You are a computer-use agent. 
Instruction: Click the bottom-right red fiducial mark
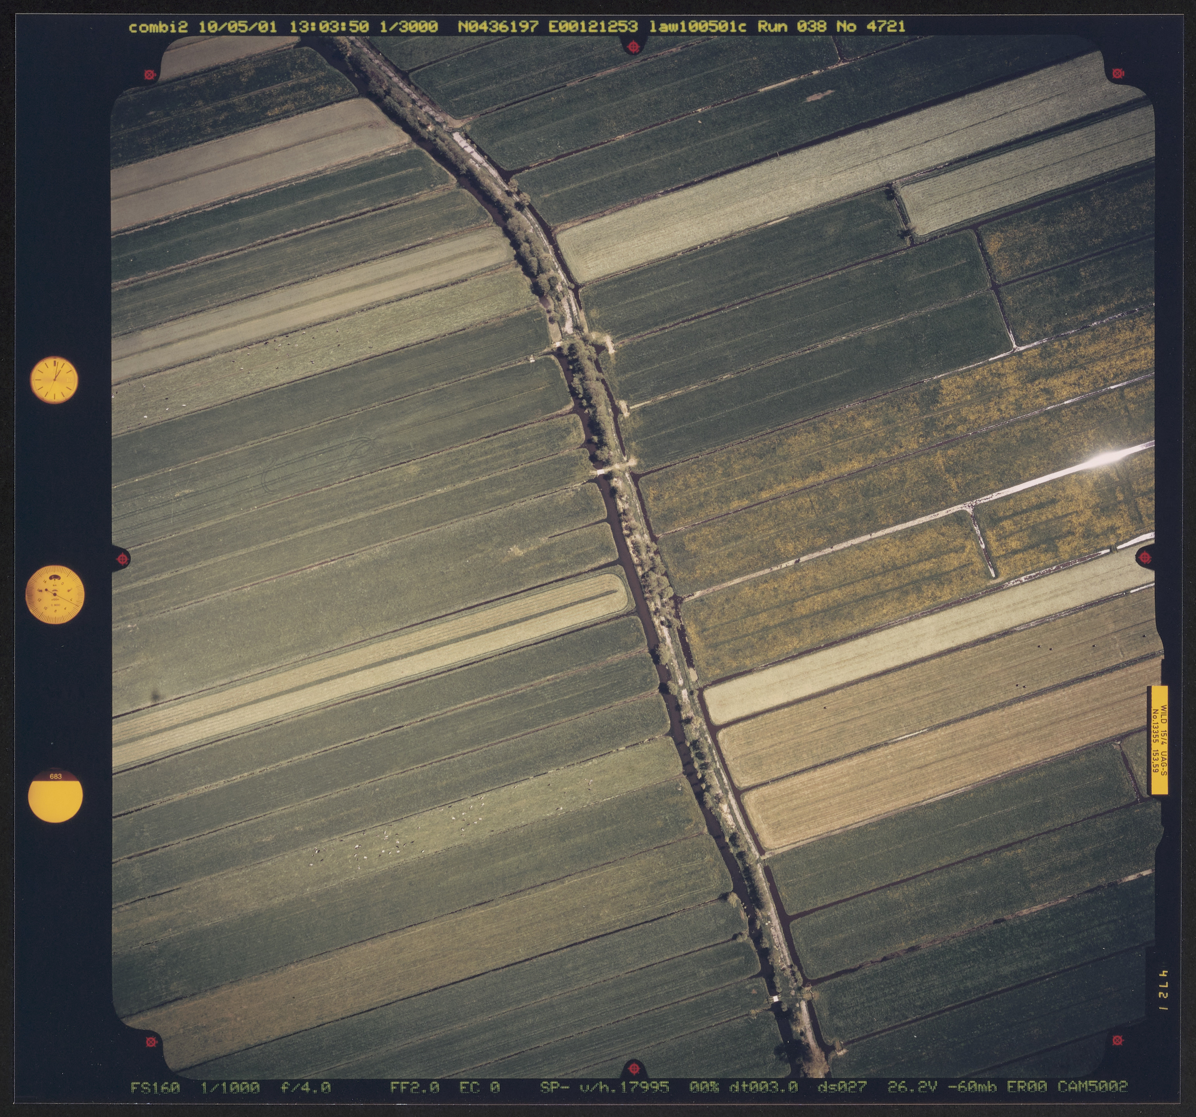tap(1117, 1040)
